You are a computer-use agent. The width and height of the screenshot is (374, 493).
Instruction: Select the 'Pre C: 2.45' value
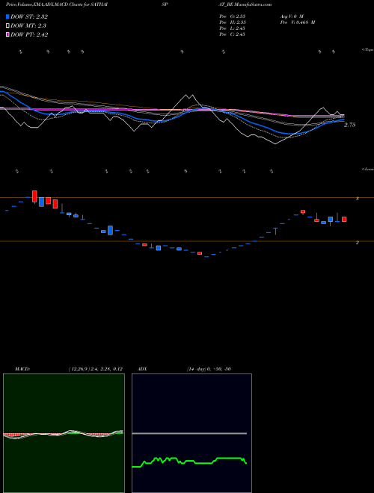tap(233, 34)
